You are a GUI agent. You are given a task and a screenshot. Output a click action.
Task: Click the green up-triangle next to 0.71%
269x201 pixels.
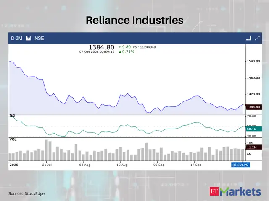(x=120, y=52)
